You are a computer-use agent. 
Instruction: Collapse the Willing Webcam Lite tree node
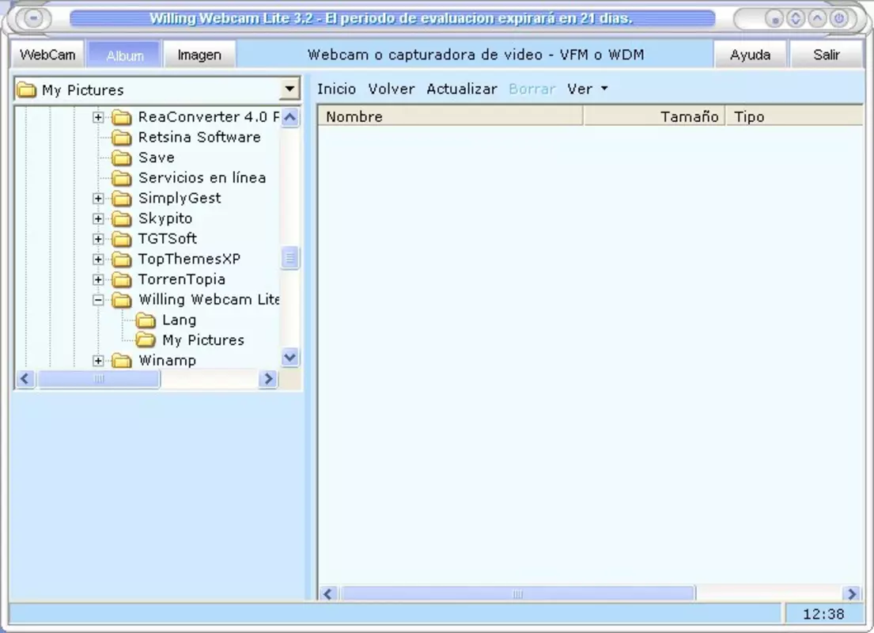[98, 300]
